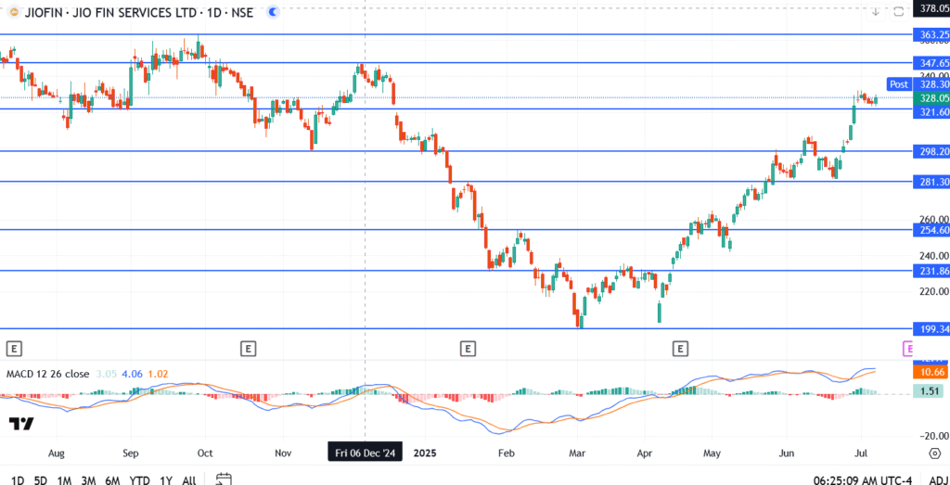Click the purple E marker at right edge
Screen dimensions: 950x485
click(x=908, y=349)
